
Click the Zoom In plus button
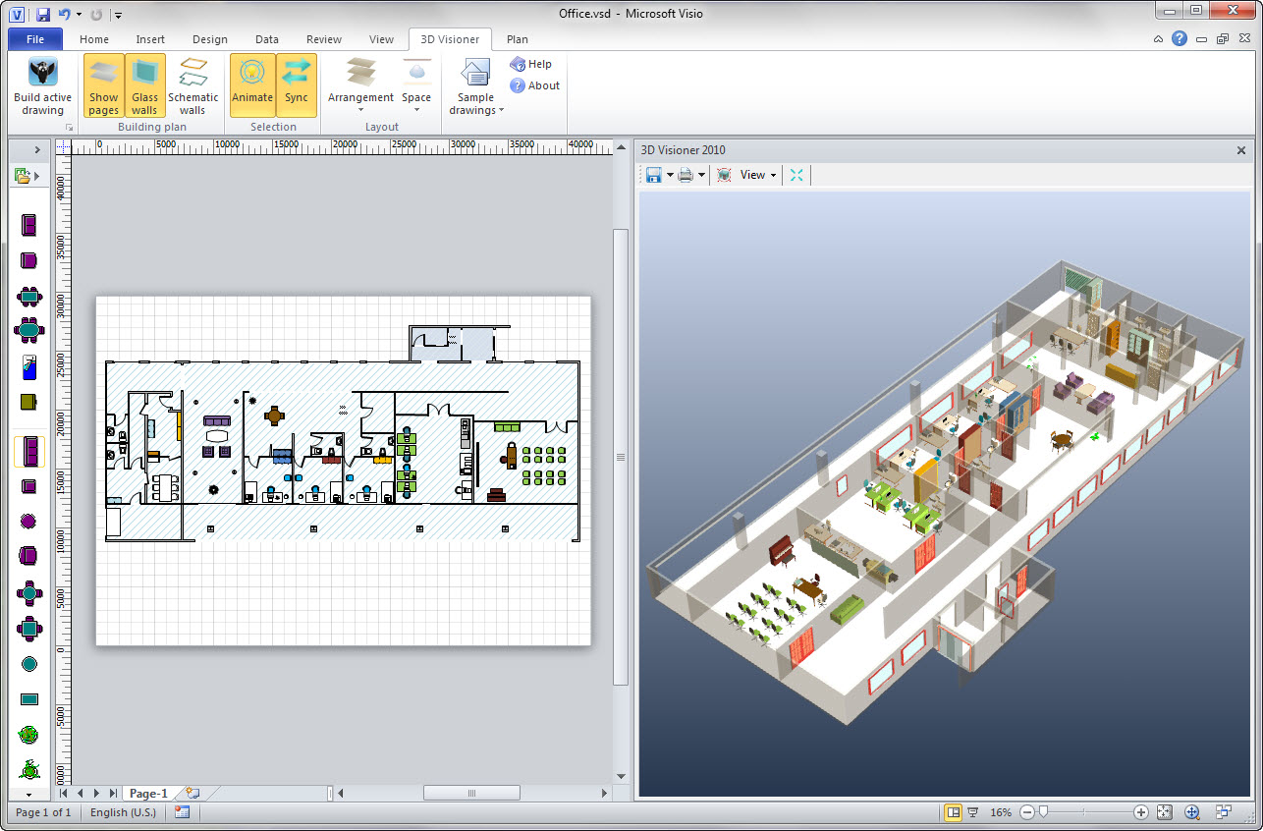(x=1141, y=812)
